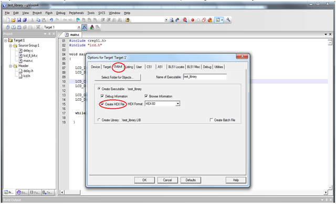
Task: Click Select Folder for Objects button
Action: tap(118, 77)
